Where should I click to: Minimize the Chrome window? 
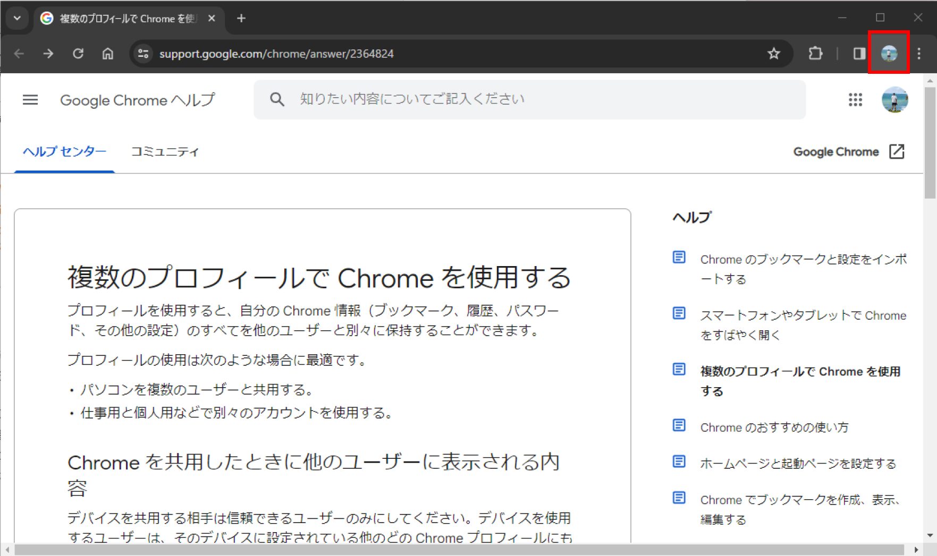(842, 18)
